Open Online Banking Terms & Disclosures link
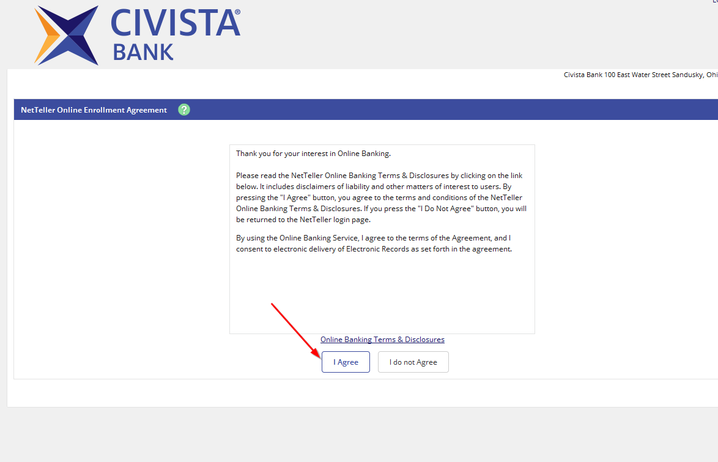The image size is (718, 462). tap(382, 340)
